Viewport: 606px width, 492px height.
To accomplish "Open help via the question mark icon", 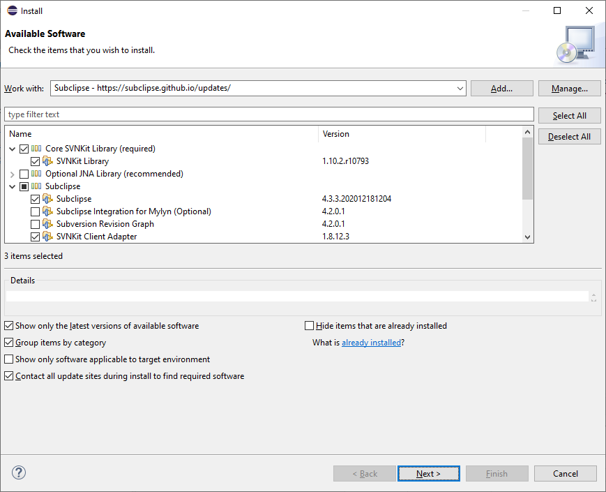I will 18,472.
